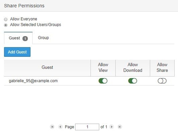Jump to the last page icon
The image size is (178, 138).
pyautogui.click(x=120, y=127)
